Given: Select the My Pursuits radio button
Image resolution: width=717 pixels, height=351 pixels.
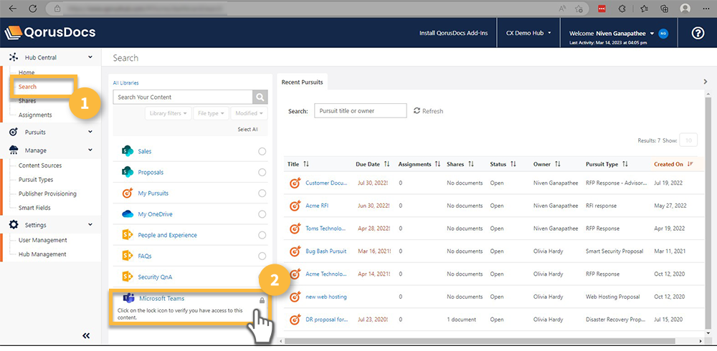Looking at the screenshot, I should click(262, 193).
